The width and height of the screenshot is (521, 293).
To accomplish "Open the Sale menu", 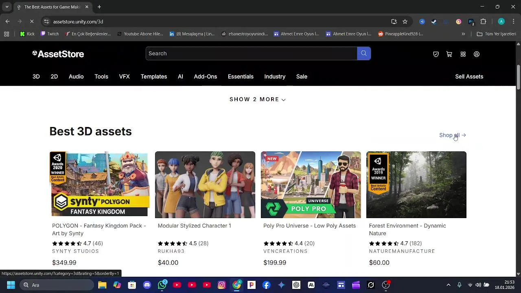I will point(302,77).
